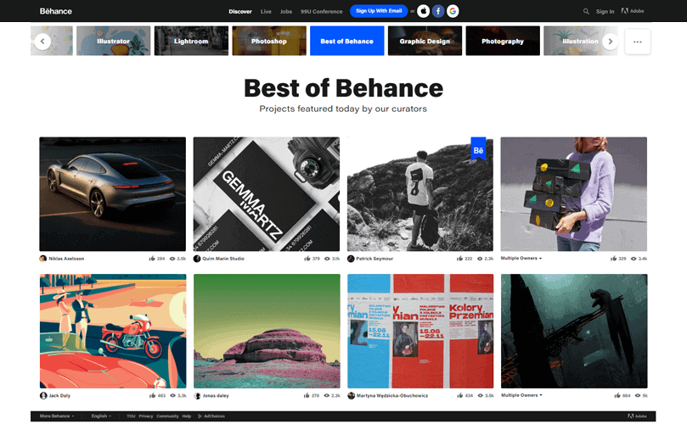This screenshot has height=424, width=687.
Task: Click Quim Marin Studio avatar icon
Action: click(x=197, y=259)
